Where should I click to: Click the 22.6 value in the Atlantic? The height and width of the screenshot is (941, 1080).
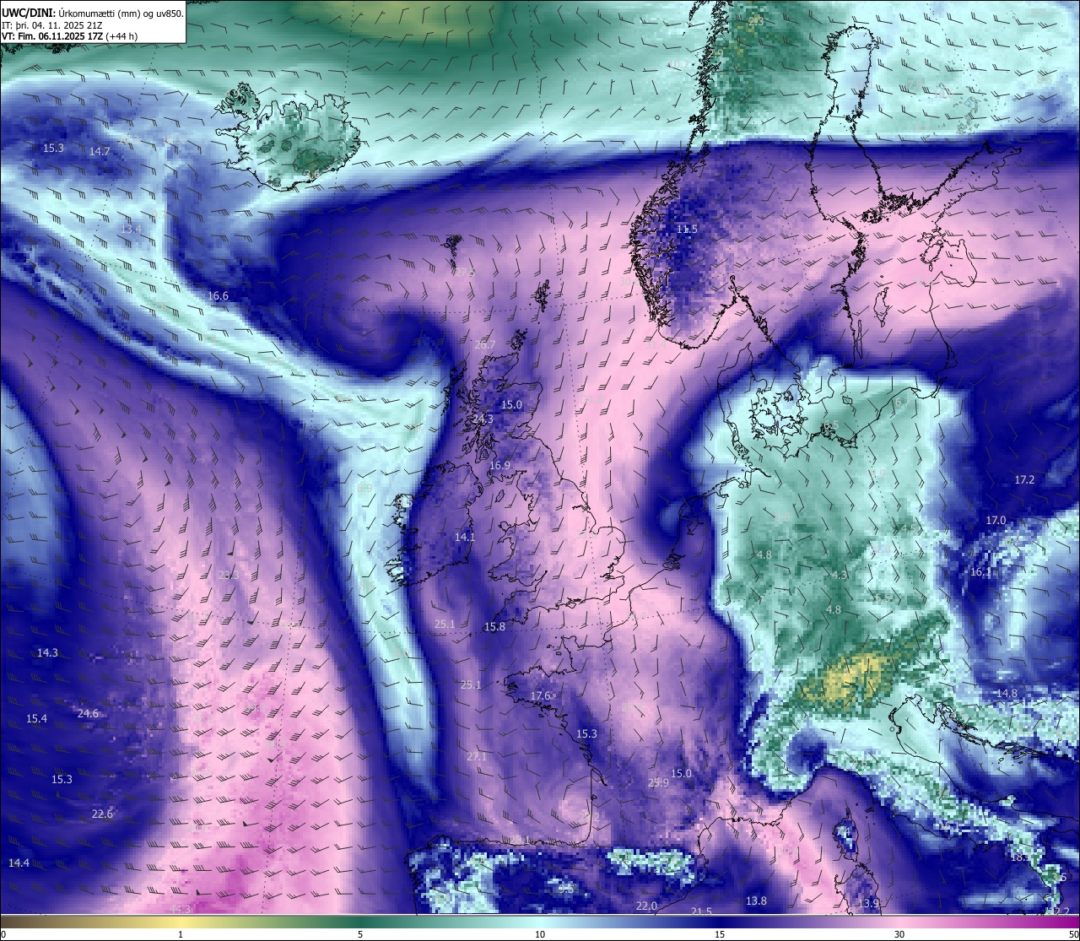coord(102,814)
